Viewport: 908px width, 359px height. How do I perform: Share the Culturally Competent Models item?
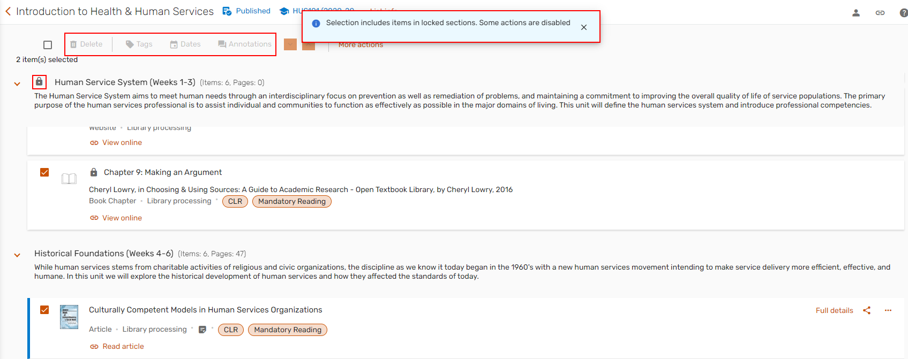pyautogui.click(x=867, y=310)
